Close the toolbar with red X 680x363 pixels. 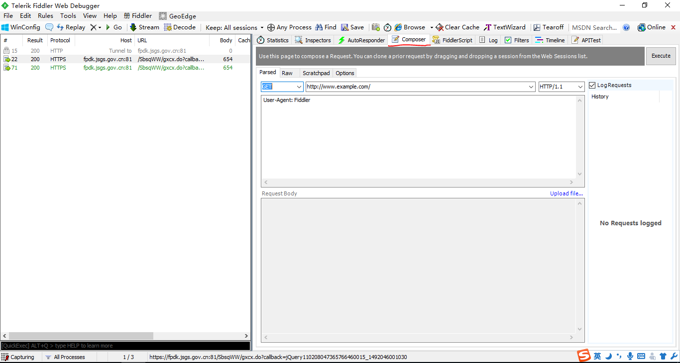pyautogui.click(x=673, y=27)
